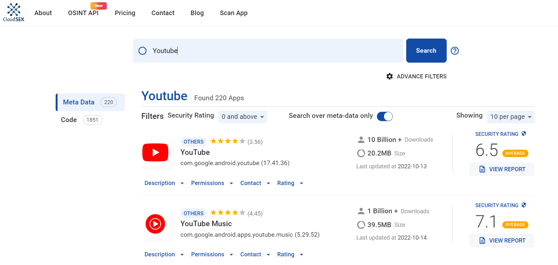Click the help question mark icon
The height and width of the screenshot is (265, 558).
[x=455, y=51]
